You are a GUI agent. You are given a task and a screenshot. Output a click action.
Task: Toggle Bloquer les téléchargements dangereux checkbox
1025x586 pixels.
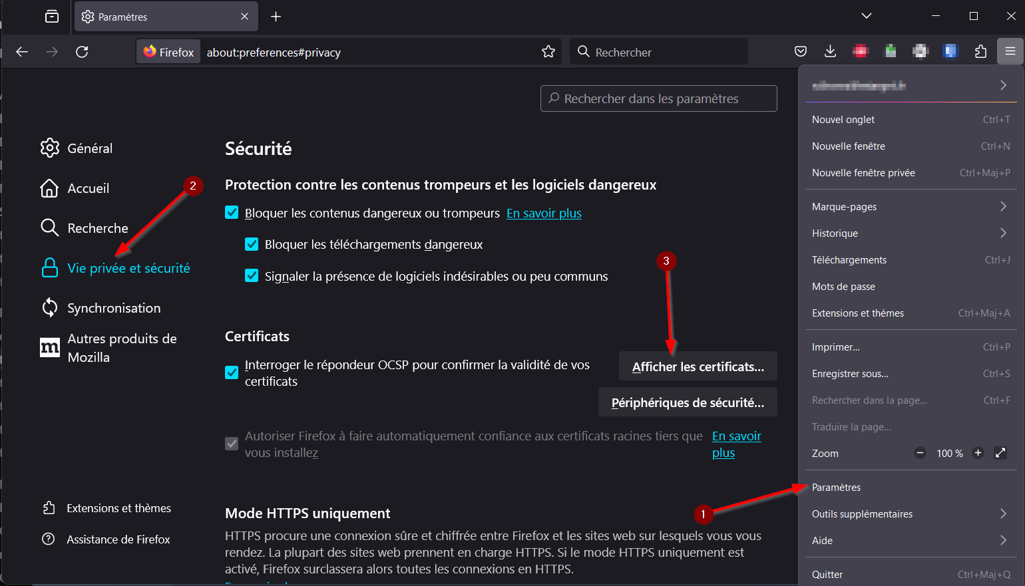(x=252, y=244)
